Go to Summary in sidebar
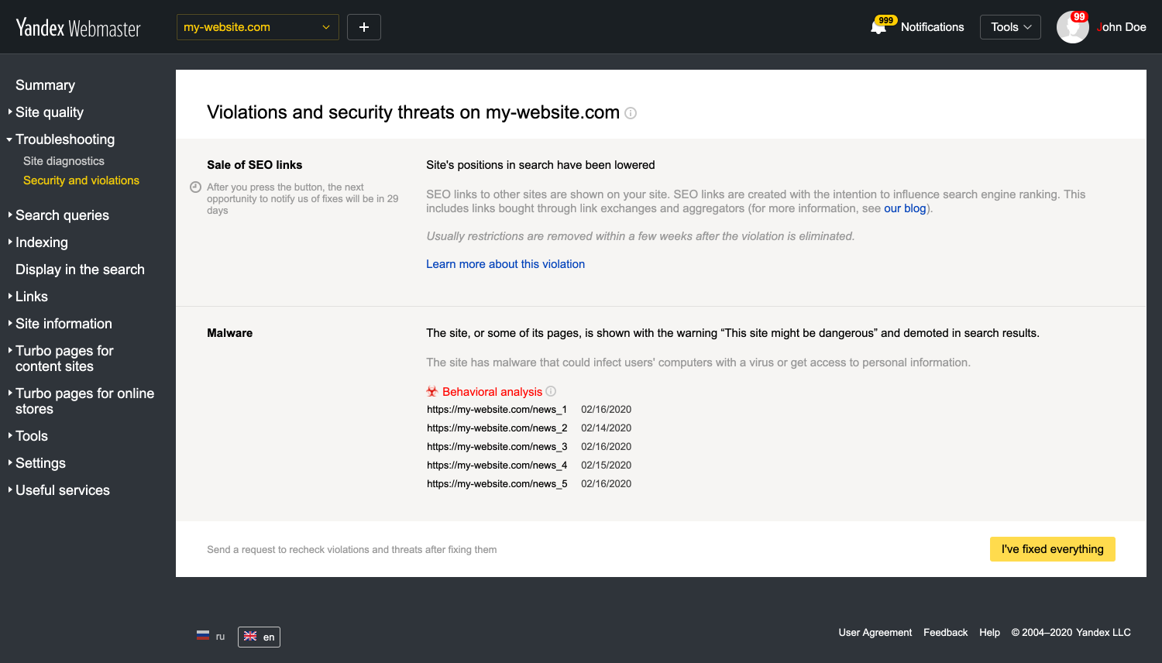 45,85
